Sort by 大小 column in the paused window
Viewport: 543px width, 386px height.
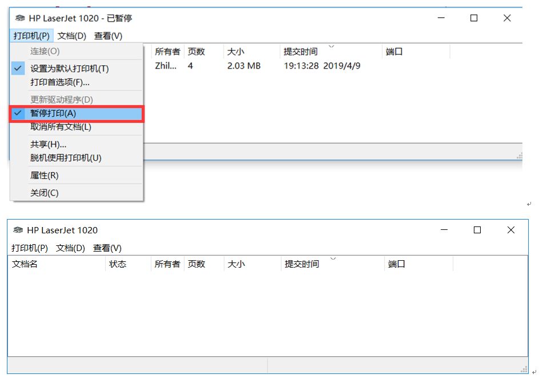pos(251,51)
